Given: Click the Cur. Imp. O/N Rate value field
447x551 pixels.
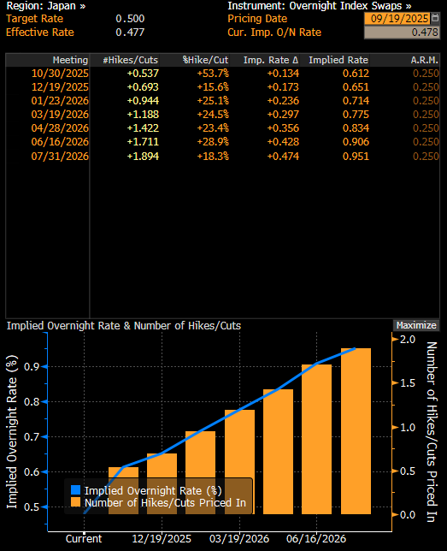Looking at the screenshot, I should (x=402, y=33).
